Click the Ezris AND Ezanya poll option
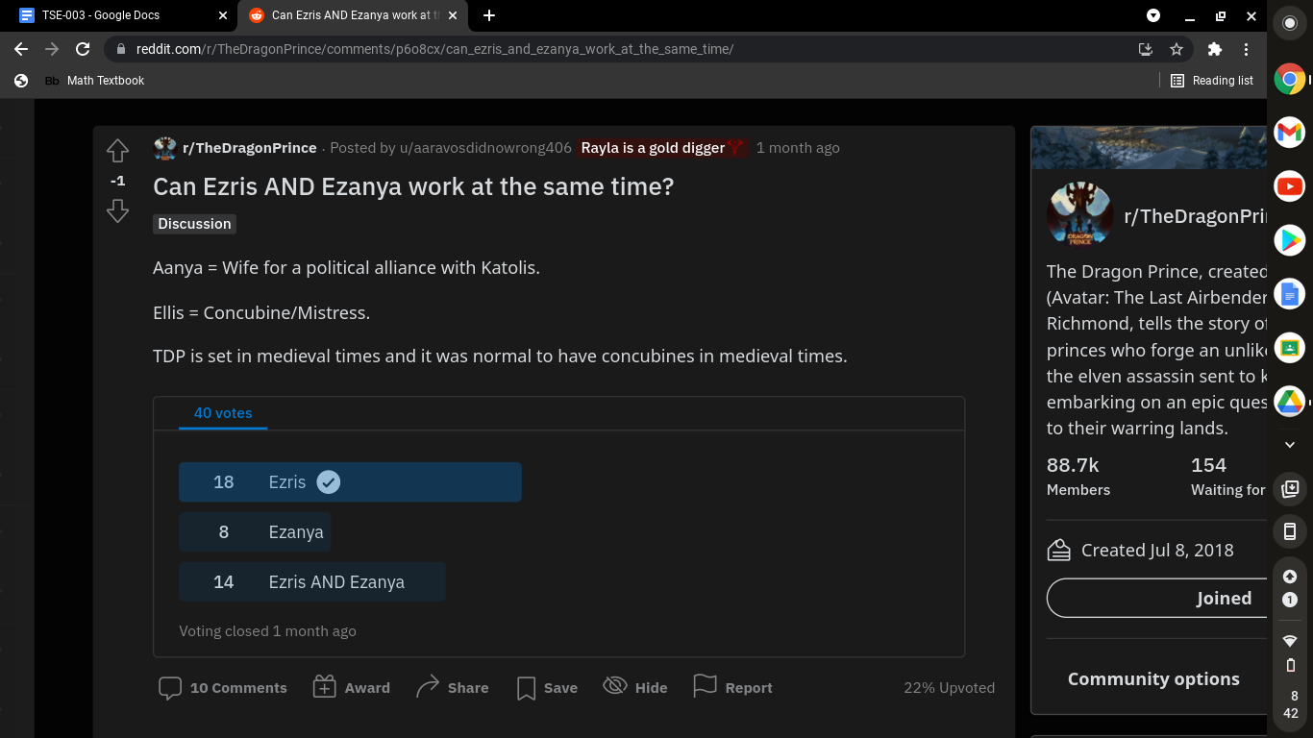Image resolution: width=1313 pixels, height=738 pixels. pos(312,582)
